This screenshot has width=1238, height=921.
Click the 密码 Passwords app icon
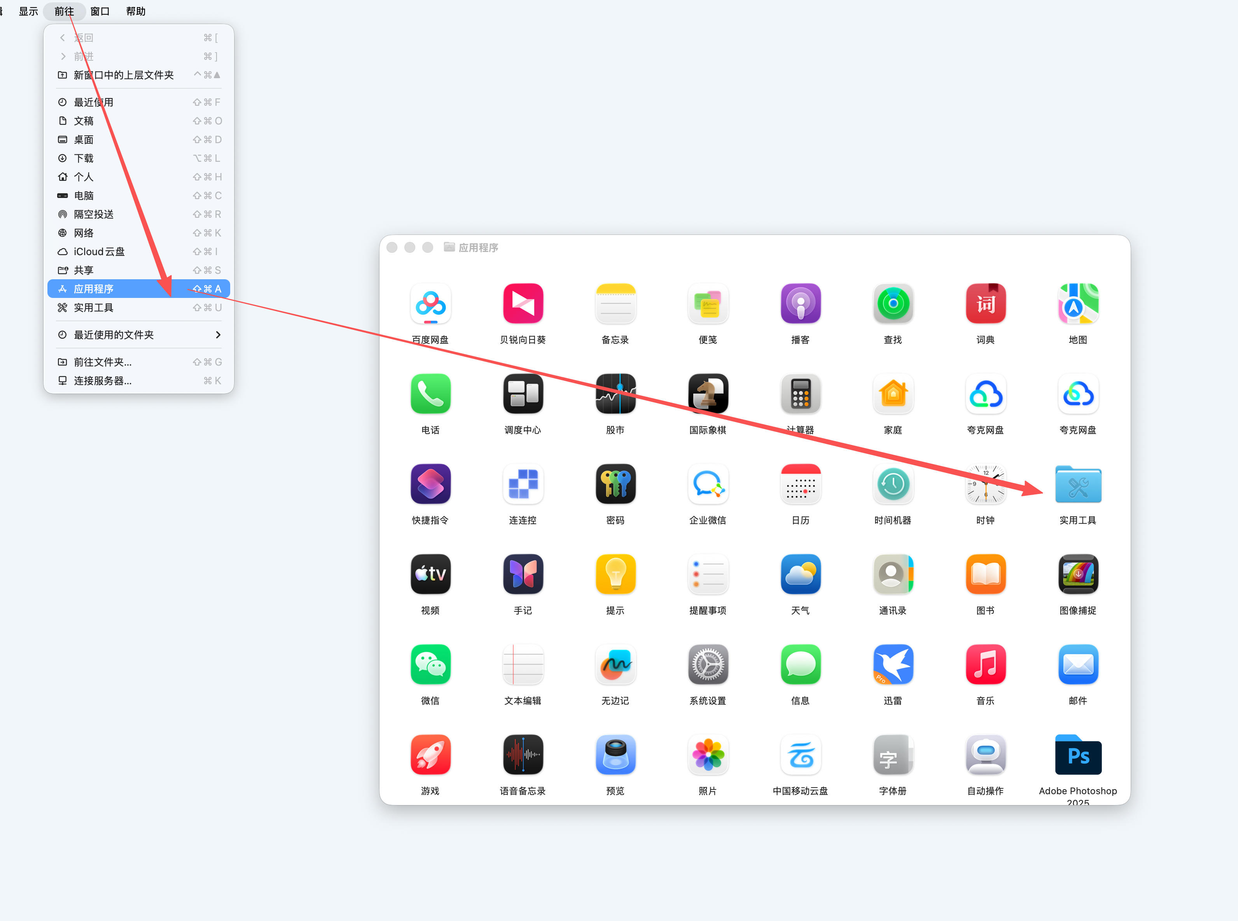pyautogui.click(x=616, y=485)
